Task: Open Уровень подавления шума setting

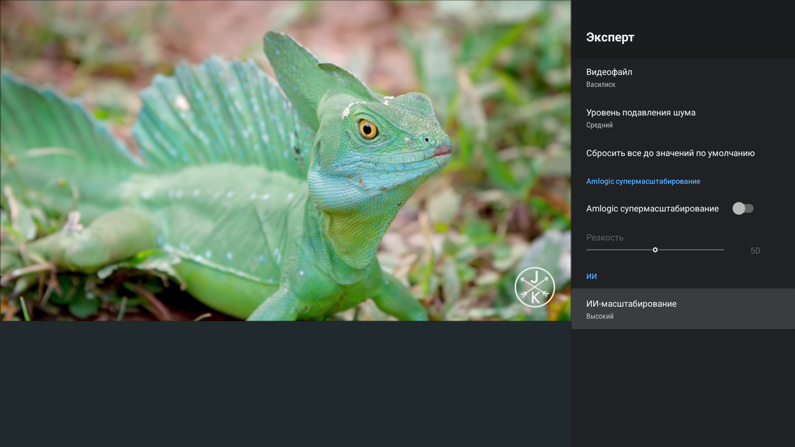Action: [641, 113]
